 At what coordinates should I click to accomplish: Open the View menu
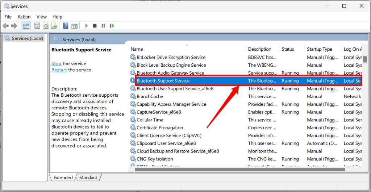point(42,17)
